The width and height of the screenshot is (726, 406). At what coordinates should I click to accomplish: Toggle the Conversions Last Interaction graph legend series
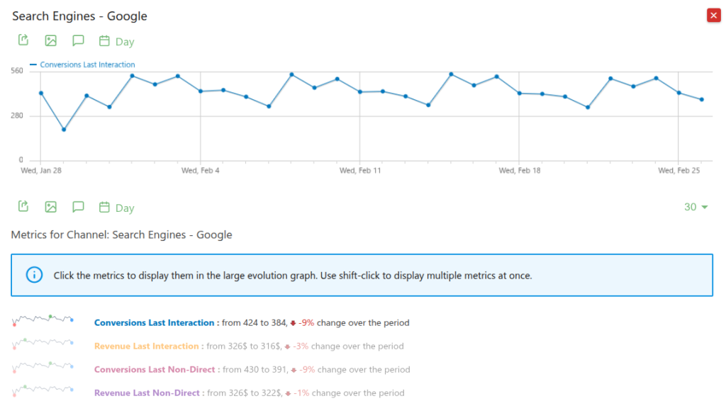tap(86, 64)
